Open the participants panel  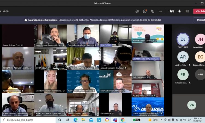pyautogui.click(x=137, y=11)
